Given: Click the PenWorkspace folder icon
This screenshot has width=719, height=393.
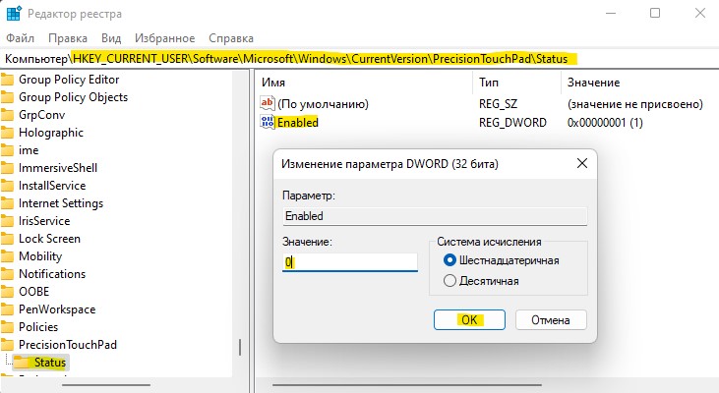Looking at the screenshot, I should pos(7,309).
